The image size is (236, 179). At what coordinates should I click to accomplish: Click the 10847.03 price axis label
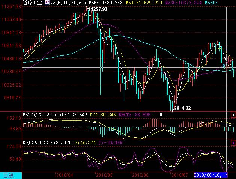click(11, 33)
